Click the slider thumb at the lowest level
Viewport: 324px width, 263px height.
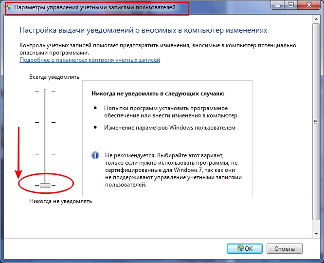tap(45, 185)
